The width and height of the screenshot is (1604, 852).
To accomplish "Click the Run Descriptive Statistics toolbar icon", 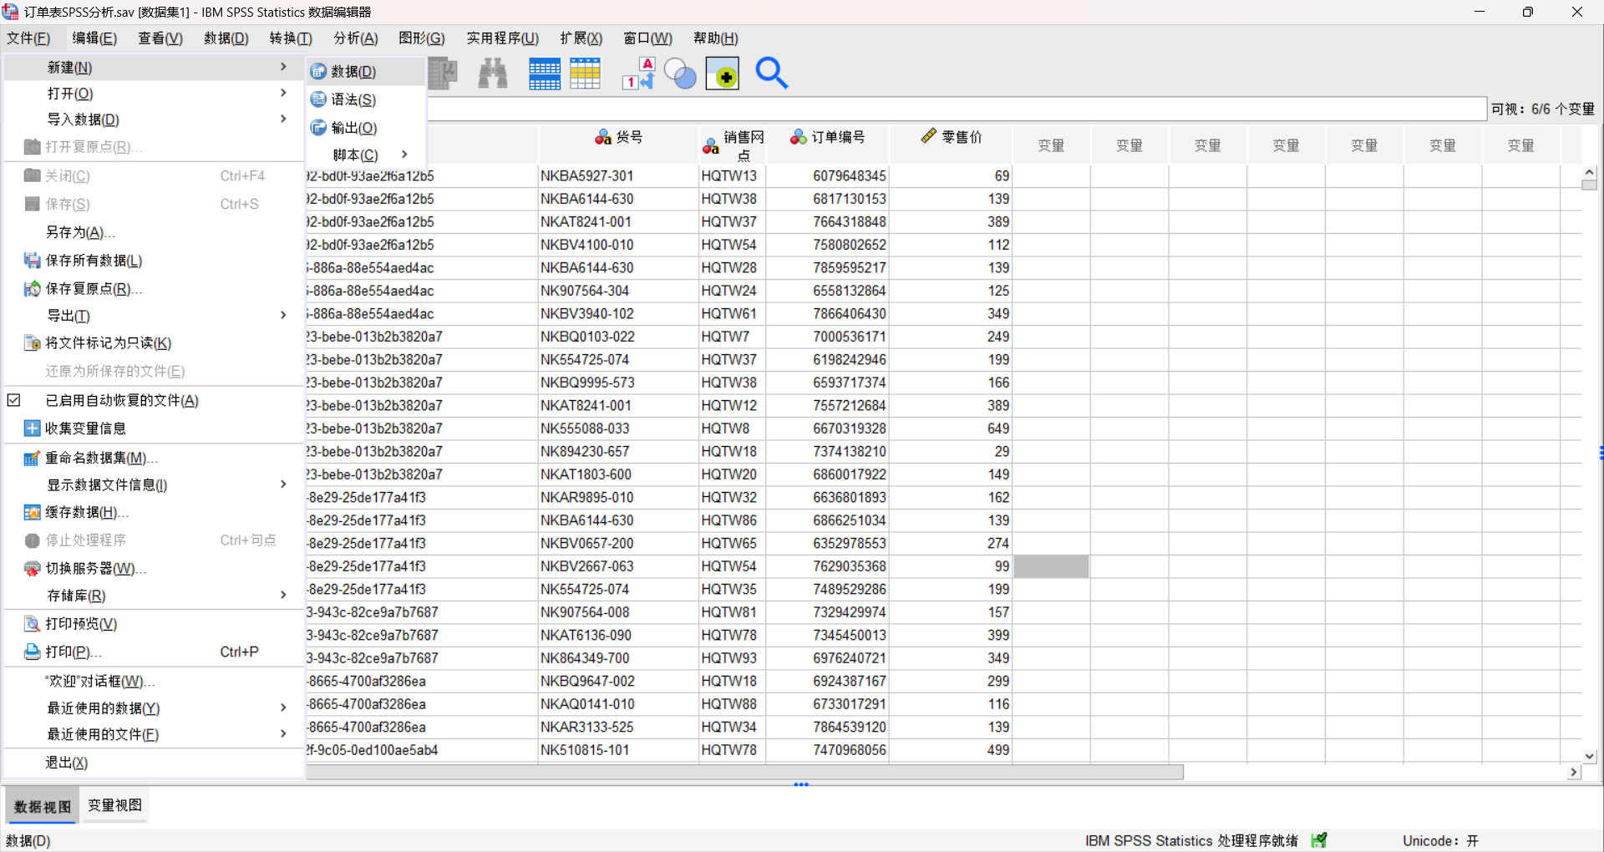I will point(443,74).
